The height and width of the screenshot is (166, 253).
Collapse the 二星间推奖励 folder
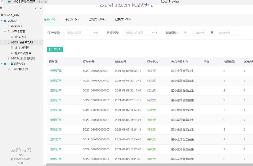[2, 64]
